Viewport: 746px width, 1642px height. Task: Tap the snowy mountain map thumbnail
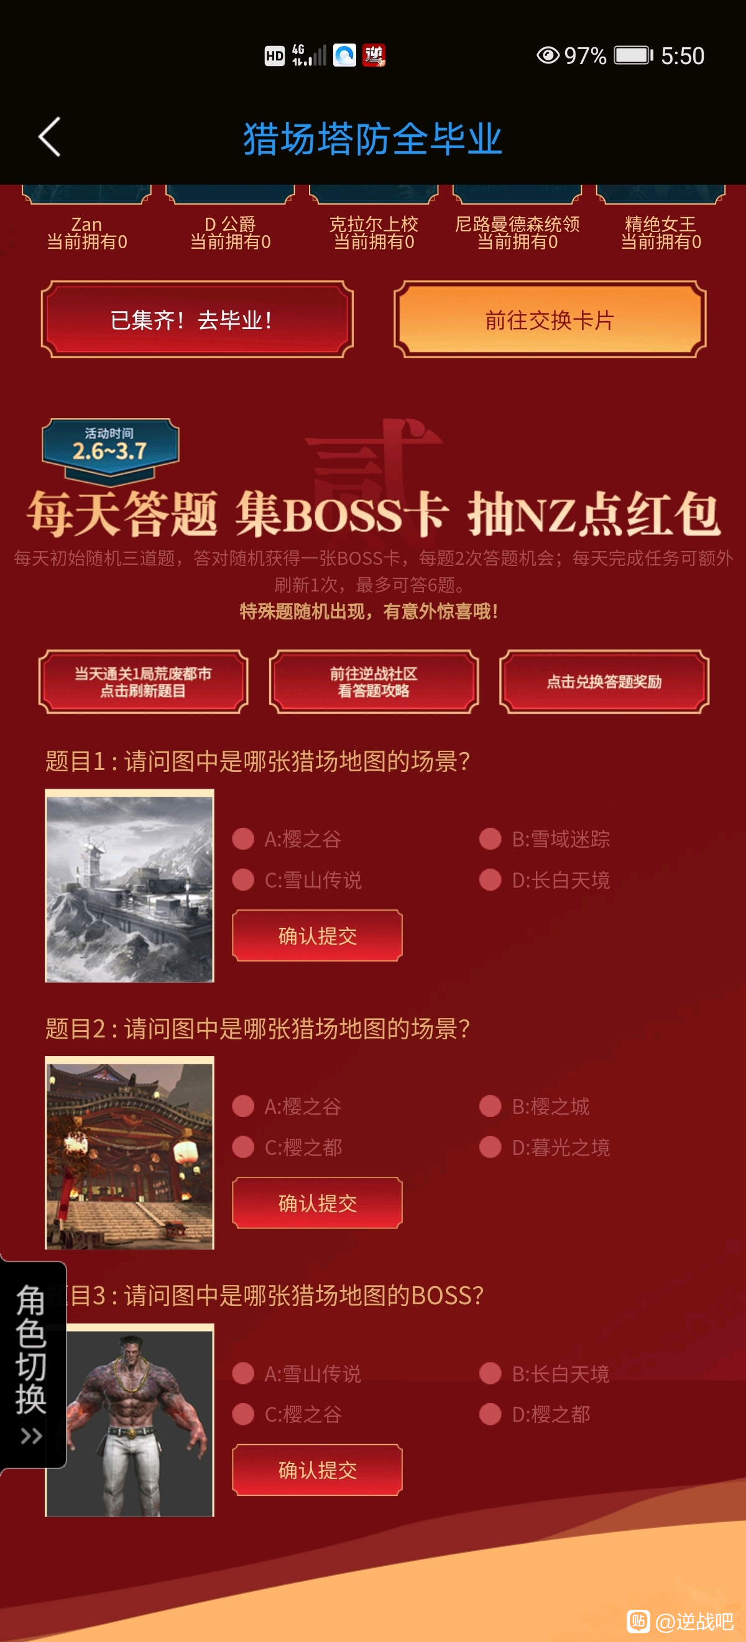[129, 886]
